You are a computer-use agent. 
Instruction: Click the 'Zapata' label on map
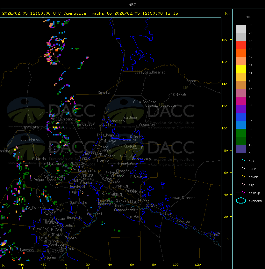[71, 238]
